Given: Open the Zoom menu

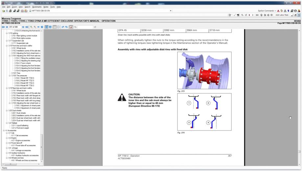Looking at the screenshot, I should coord(14,7).
